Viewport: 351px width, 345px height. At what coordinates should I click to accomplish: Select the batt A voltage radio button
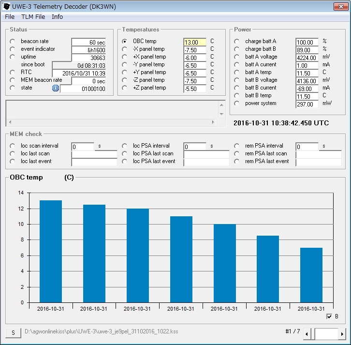(236, 57)
